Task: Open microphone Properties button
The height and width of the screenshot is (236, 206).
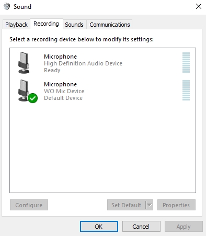Action: click(x=176, y=205)
